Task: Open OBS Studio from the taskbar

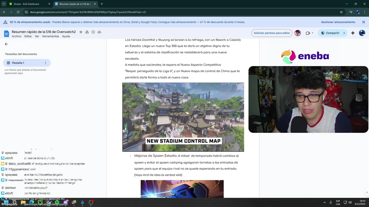Action: [x=91, y=202]
